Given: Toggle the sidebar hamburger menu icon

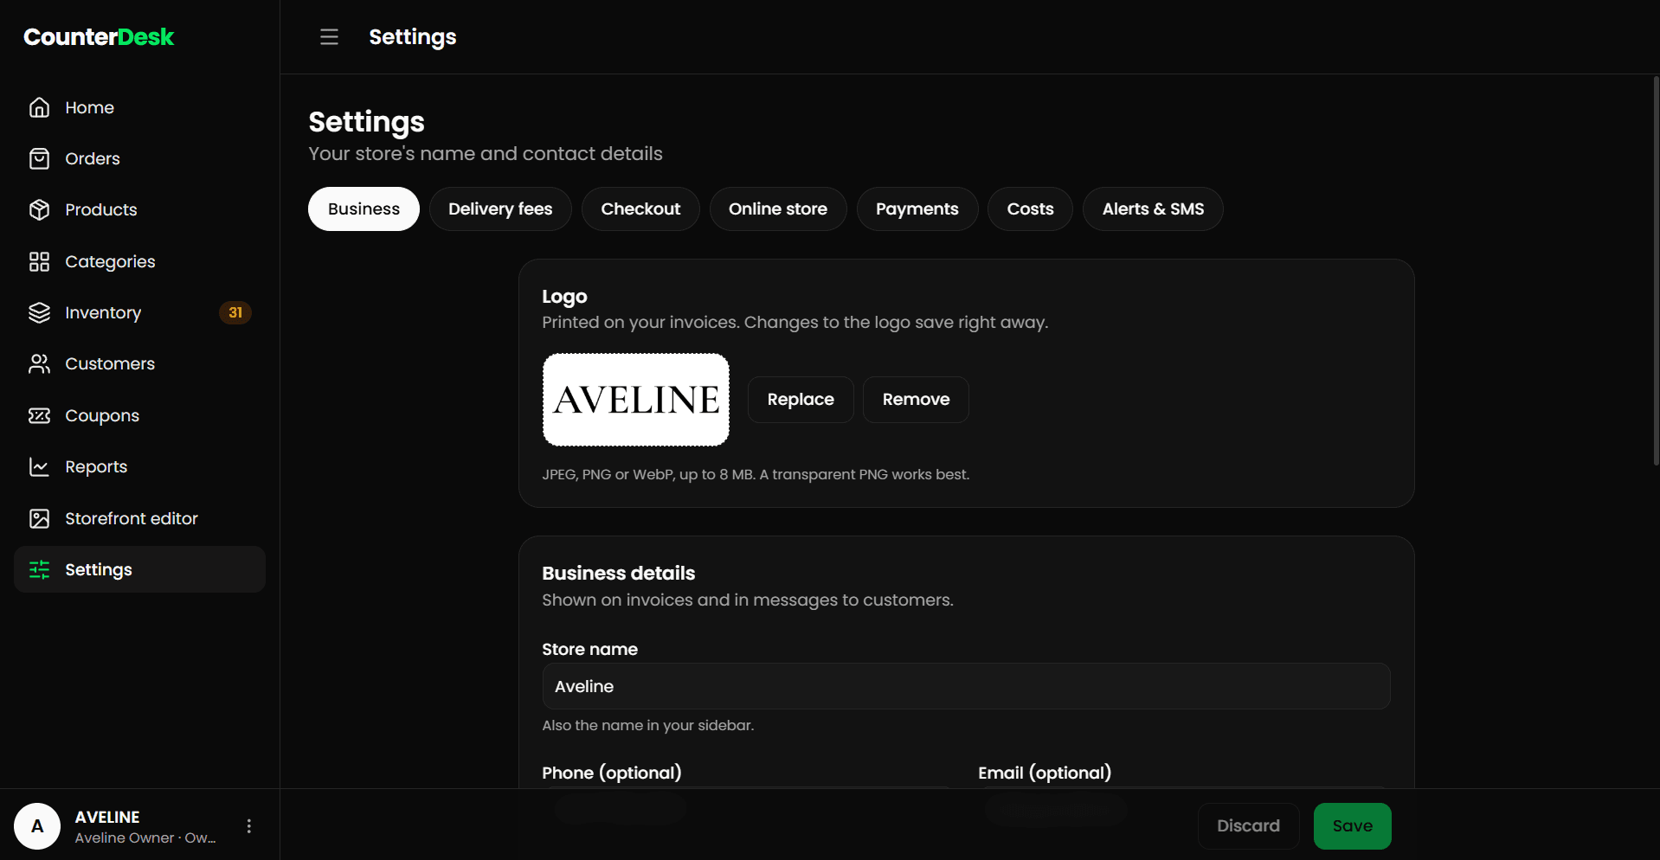Looking at the screenshot, I should click(x=329, y=36).
